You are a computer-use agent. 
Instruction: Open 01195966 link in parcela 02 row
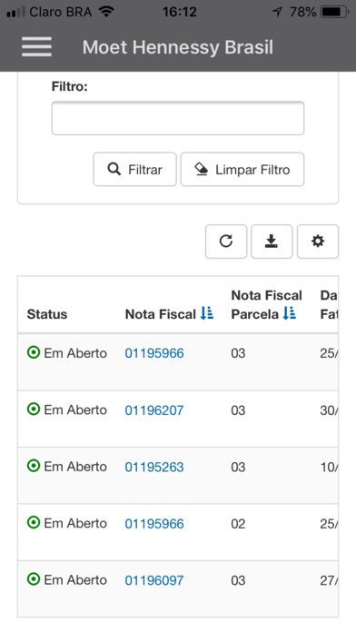coord(154,524)
